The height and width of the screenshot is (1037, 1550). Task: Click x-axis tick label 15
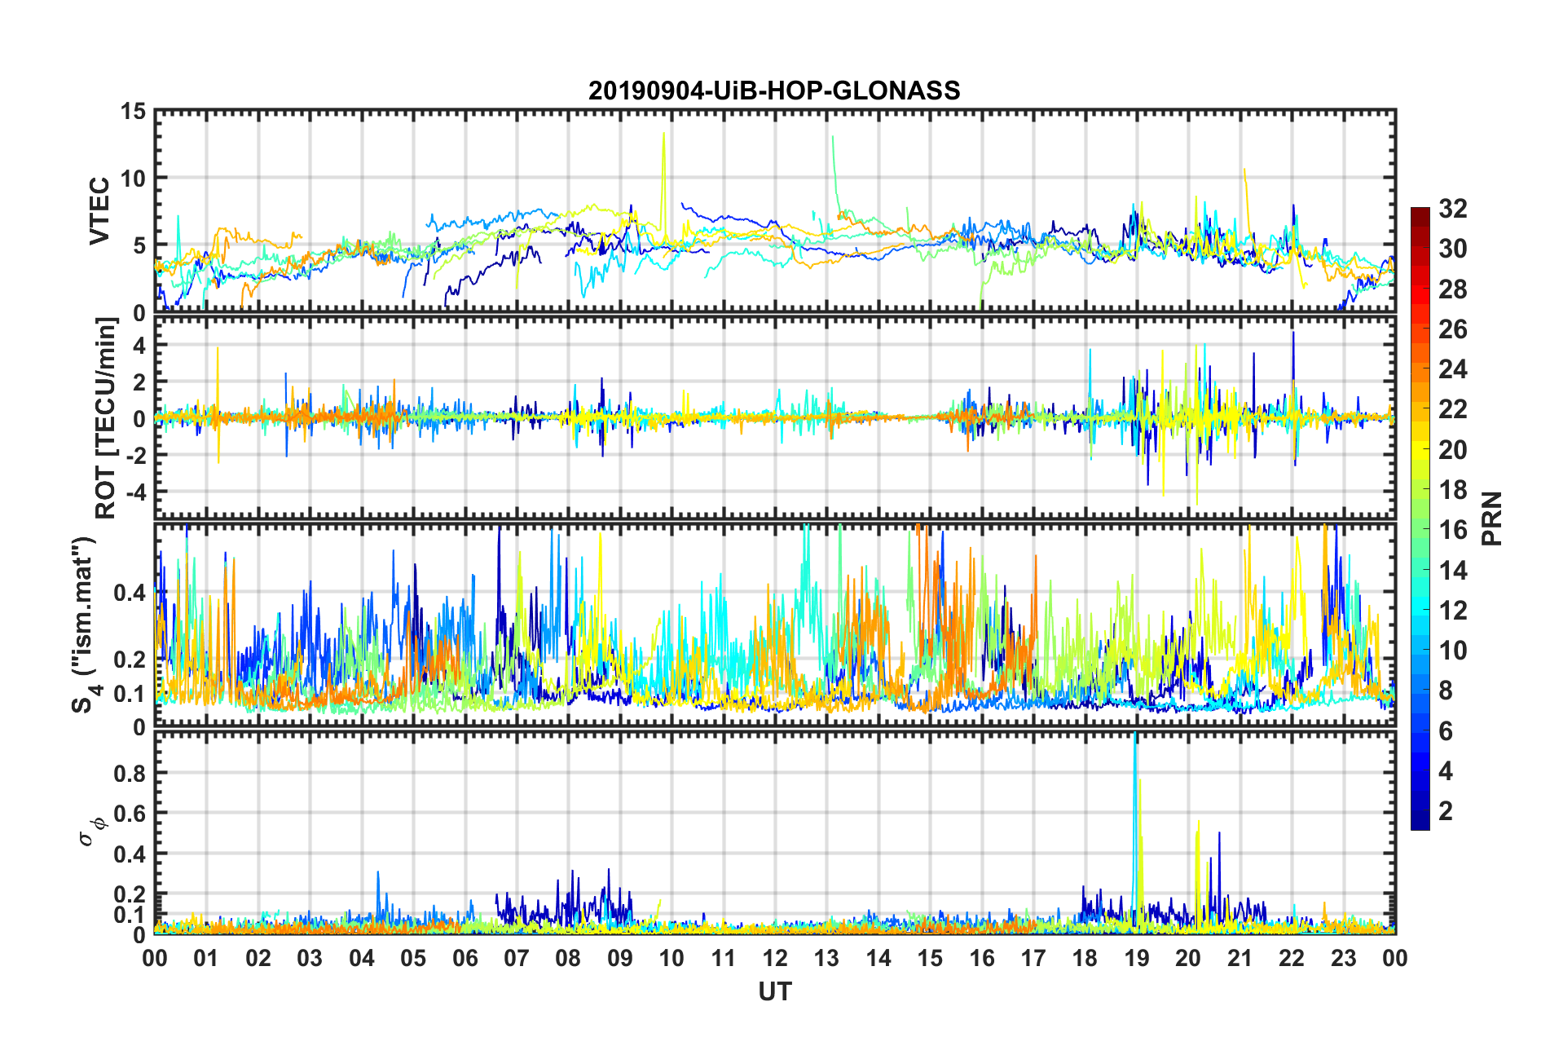pyautogui.click(x=930, y=958)
